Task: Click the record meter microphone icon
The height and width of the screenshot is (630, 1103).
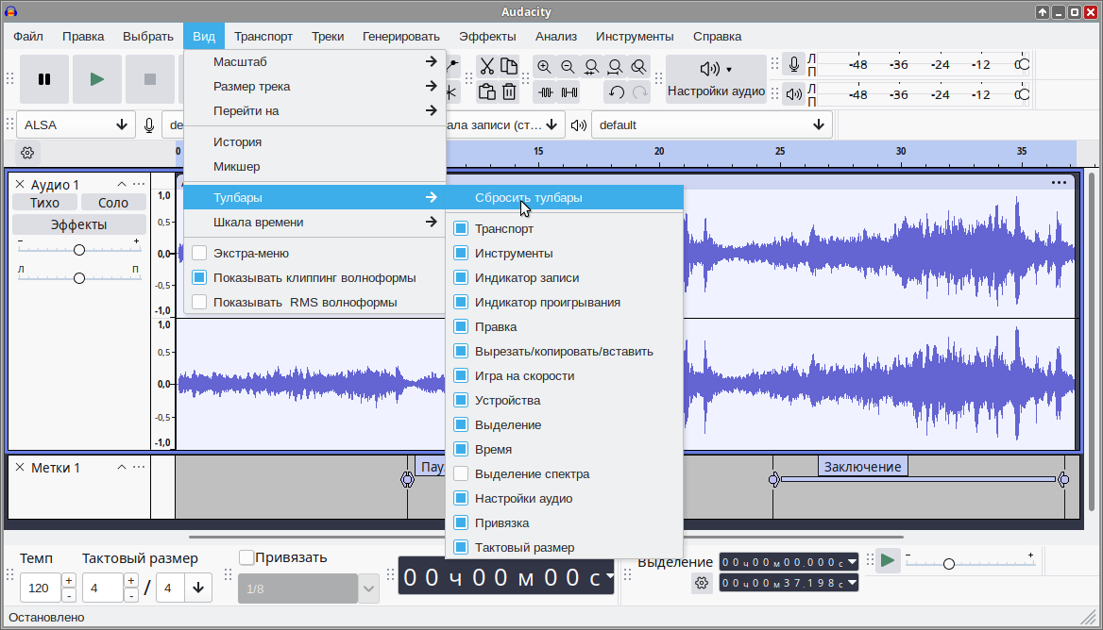Action: 794,65
